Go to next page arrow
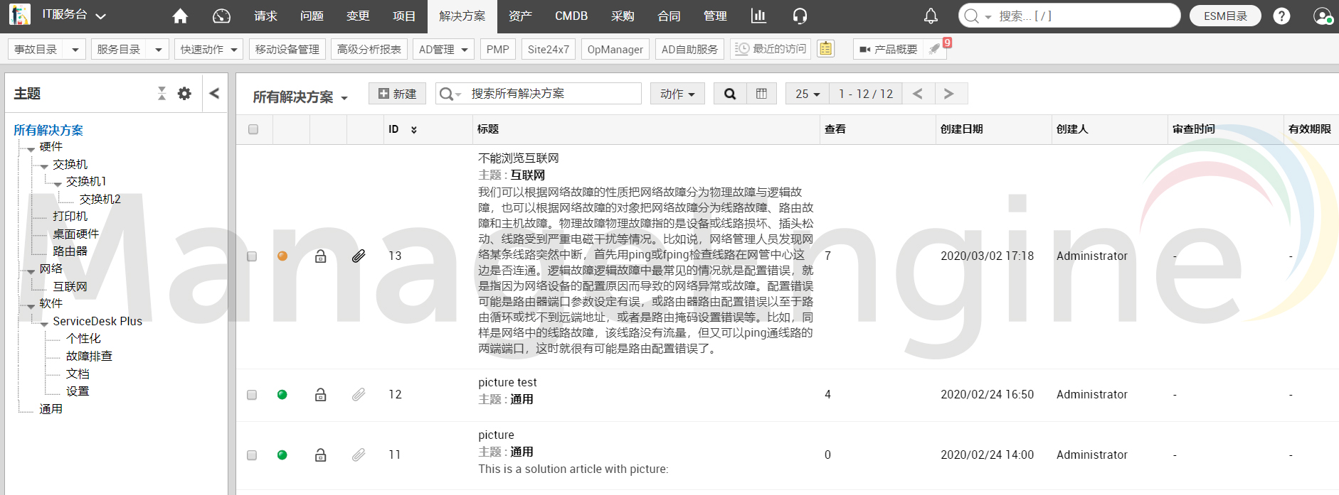 tap(948, 94)
